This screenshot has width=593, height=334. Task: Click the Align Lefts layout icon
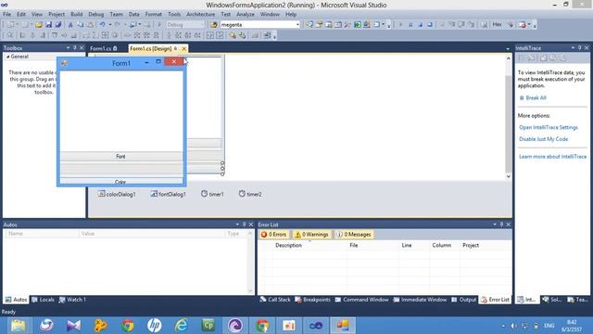(x=22, y=35)
